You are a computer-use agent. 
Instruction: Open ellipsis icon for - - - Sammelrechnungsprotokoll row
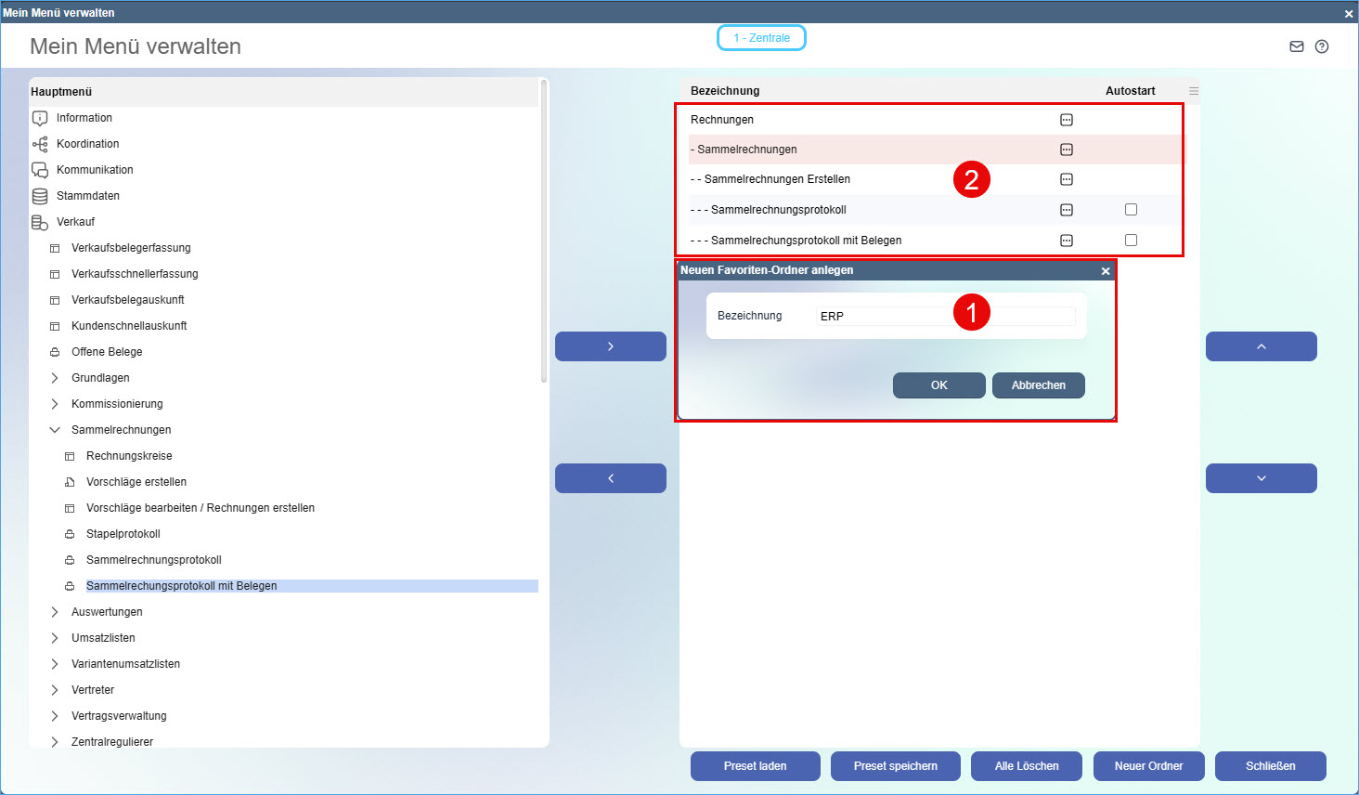(x=1067, y=210)
